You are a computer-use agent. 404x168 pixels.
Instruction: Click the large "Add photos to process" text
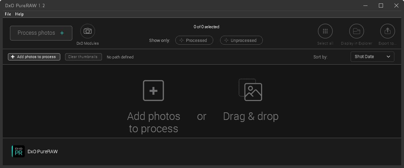[x=154, y=122]
